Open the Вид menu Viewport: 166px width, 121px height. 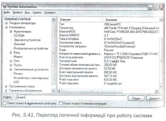(x=27, y=13)
